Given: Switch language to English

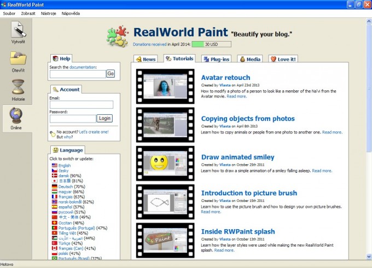Looking at the screenshot, I should click(65, 166).
